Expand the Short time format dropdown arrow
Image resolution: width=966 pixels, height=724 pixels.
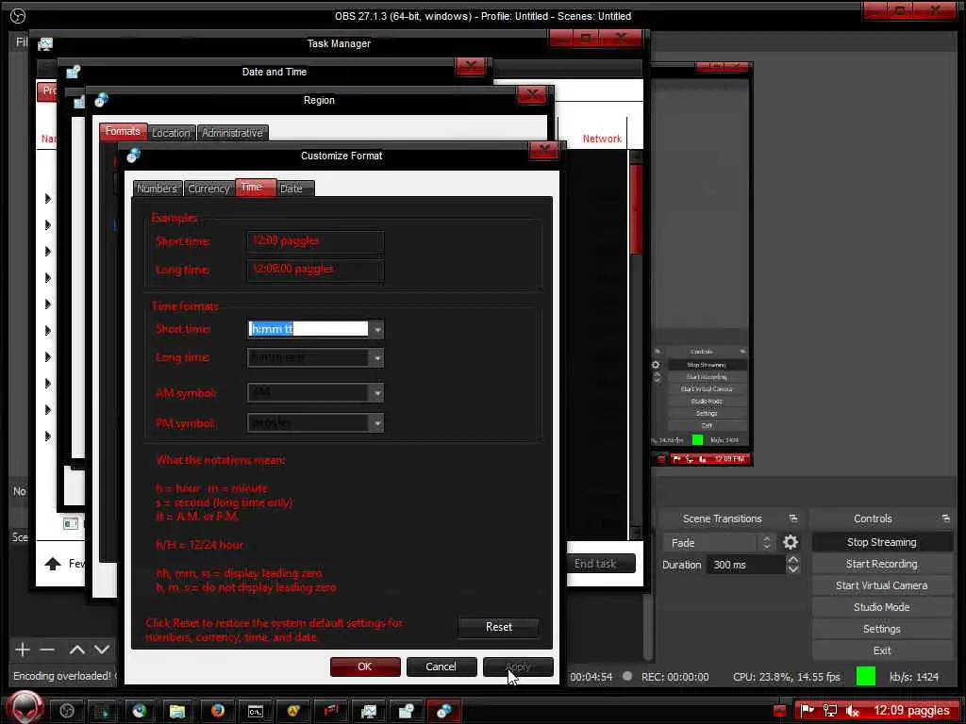(377, 329)
